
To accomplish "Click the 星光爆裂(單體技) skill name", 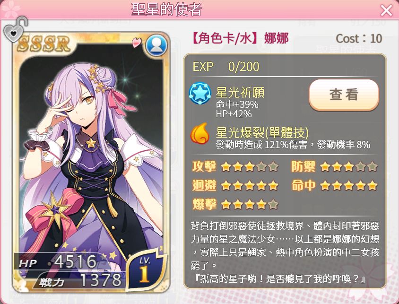I will (x=262, y=132).
